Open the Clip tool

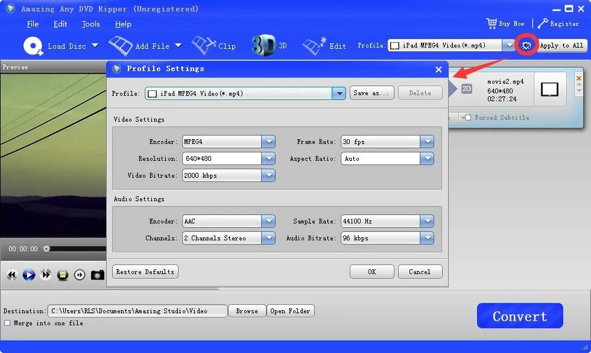(213, 46)
